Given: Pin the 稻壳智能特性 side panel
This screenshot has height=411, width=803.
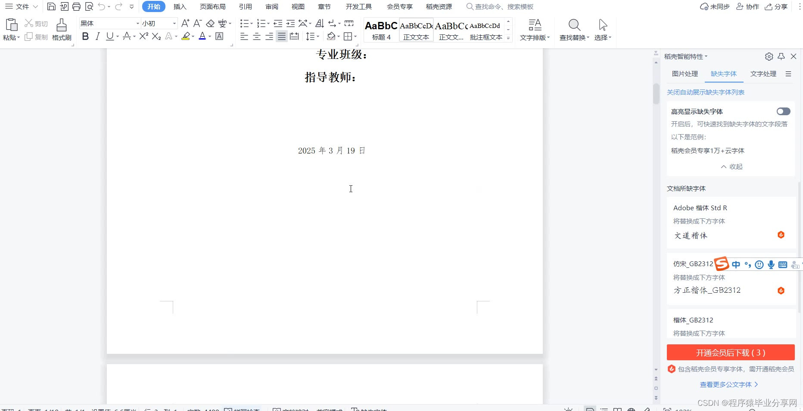Looking at the screenshot, I should tap(781, 56).
